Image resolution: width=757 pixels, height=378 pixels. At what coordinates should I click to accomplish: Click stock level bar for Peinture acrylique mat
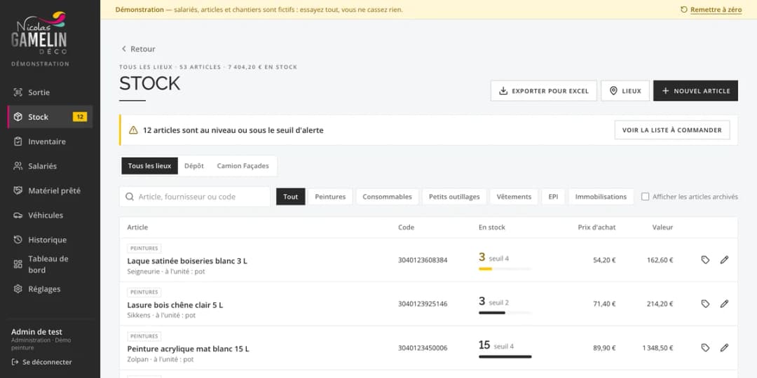coord(505,357)
